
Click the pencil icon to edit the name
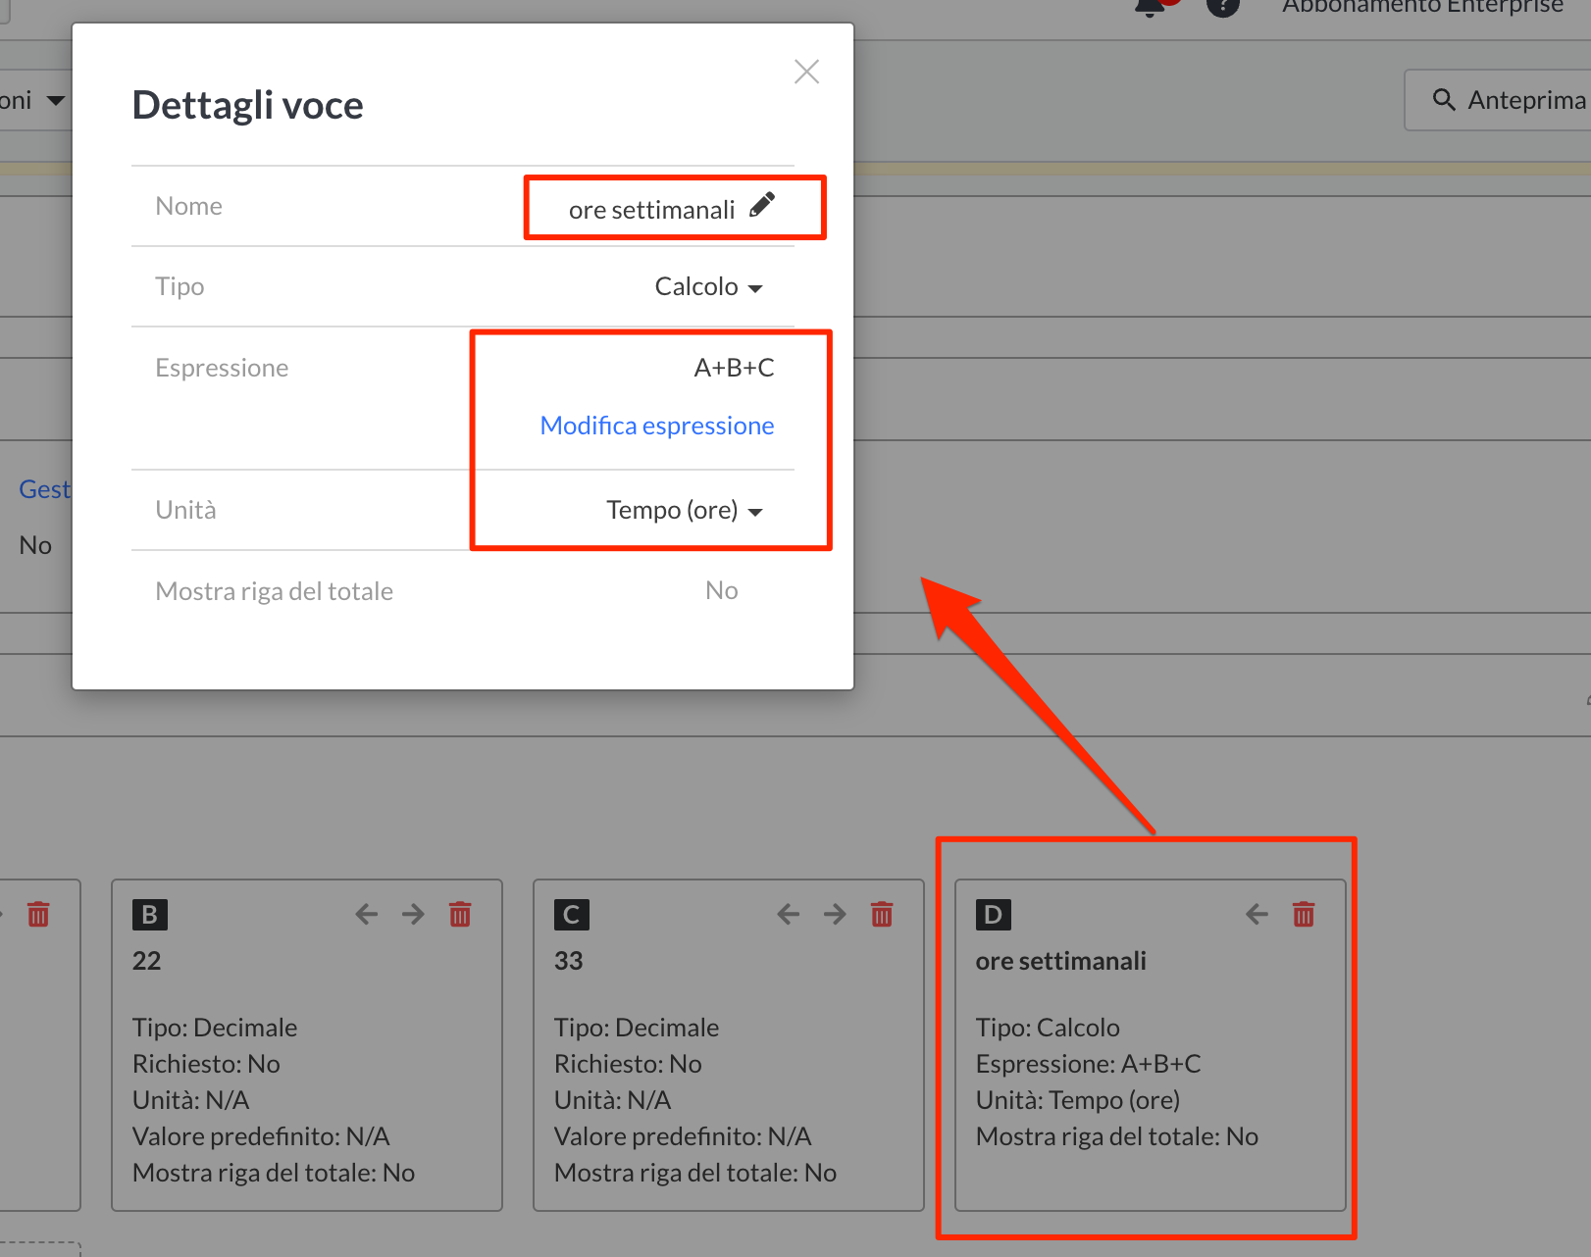[762, 205]
